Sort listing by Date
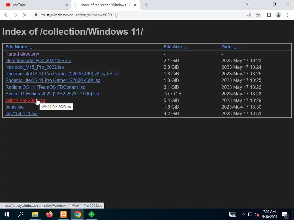 pyautogui.click(x=226, y=47)
